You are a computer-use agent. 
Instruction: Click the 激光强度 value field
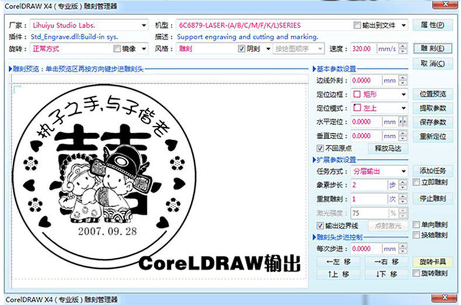tap(369, 213)
